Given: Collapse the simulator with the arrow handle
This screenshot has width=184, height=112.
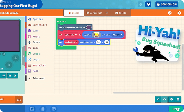Looking at the screenshot, I should coord(23,56).
